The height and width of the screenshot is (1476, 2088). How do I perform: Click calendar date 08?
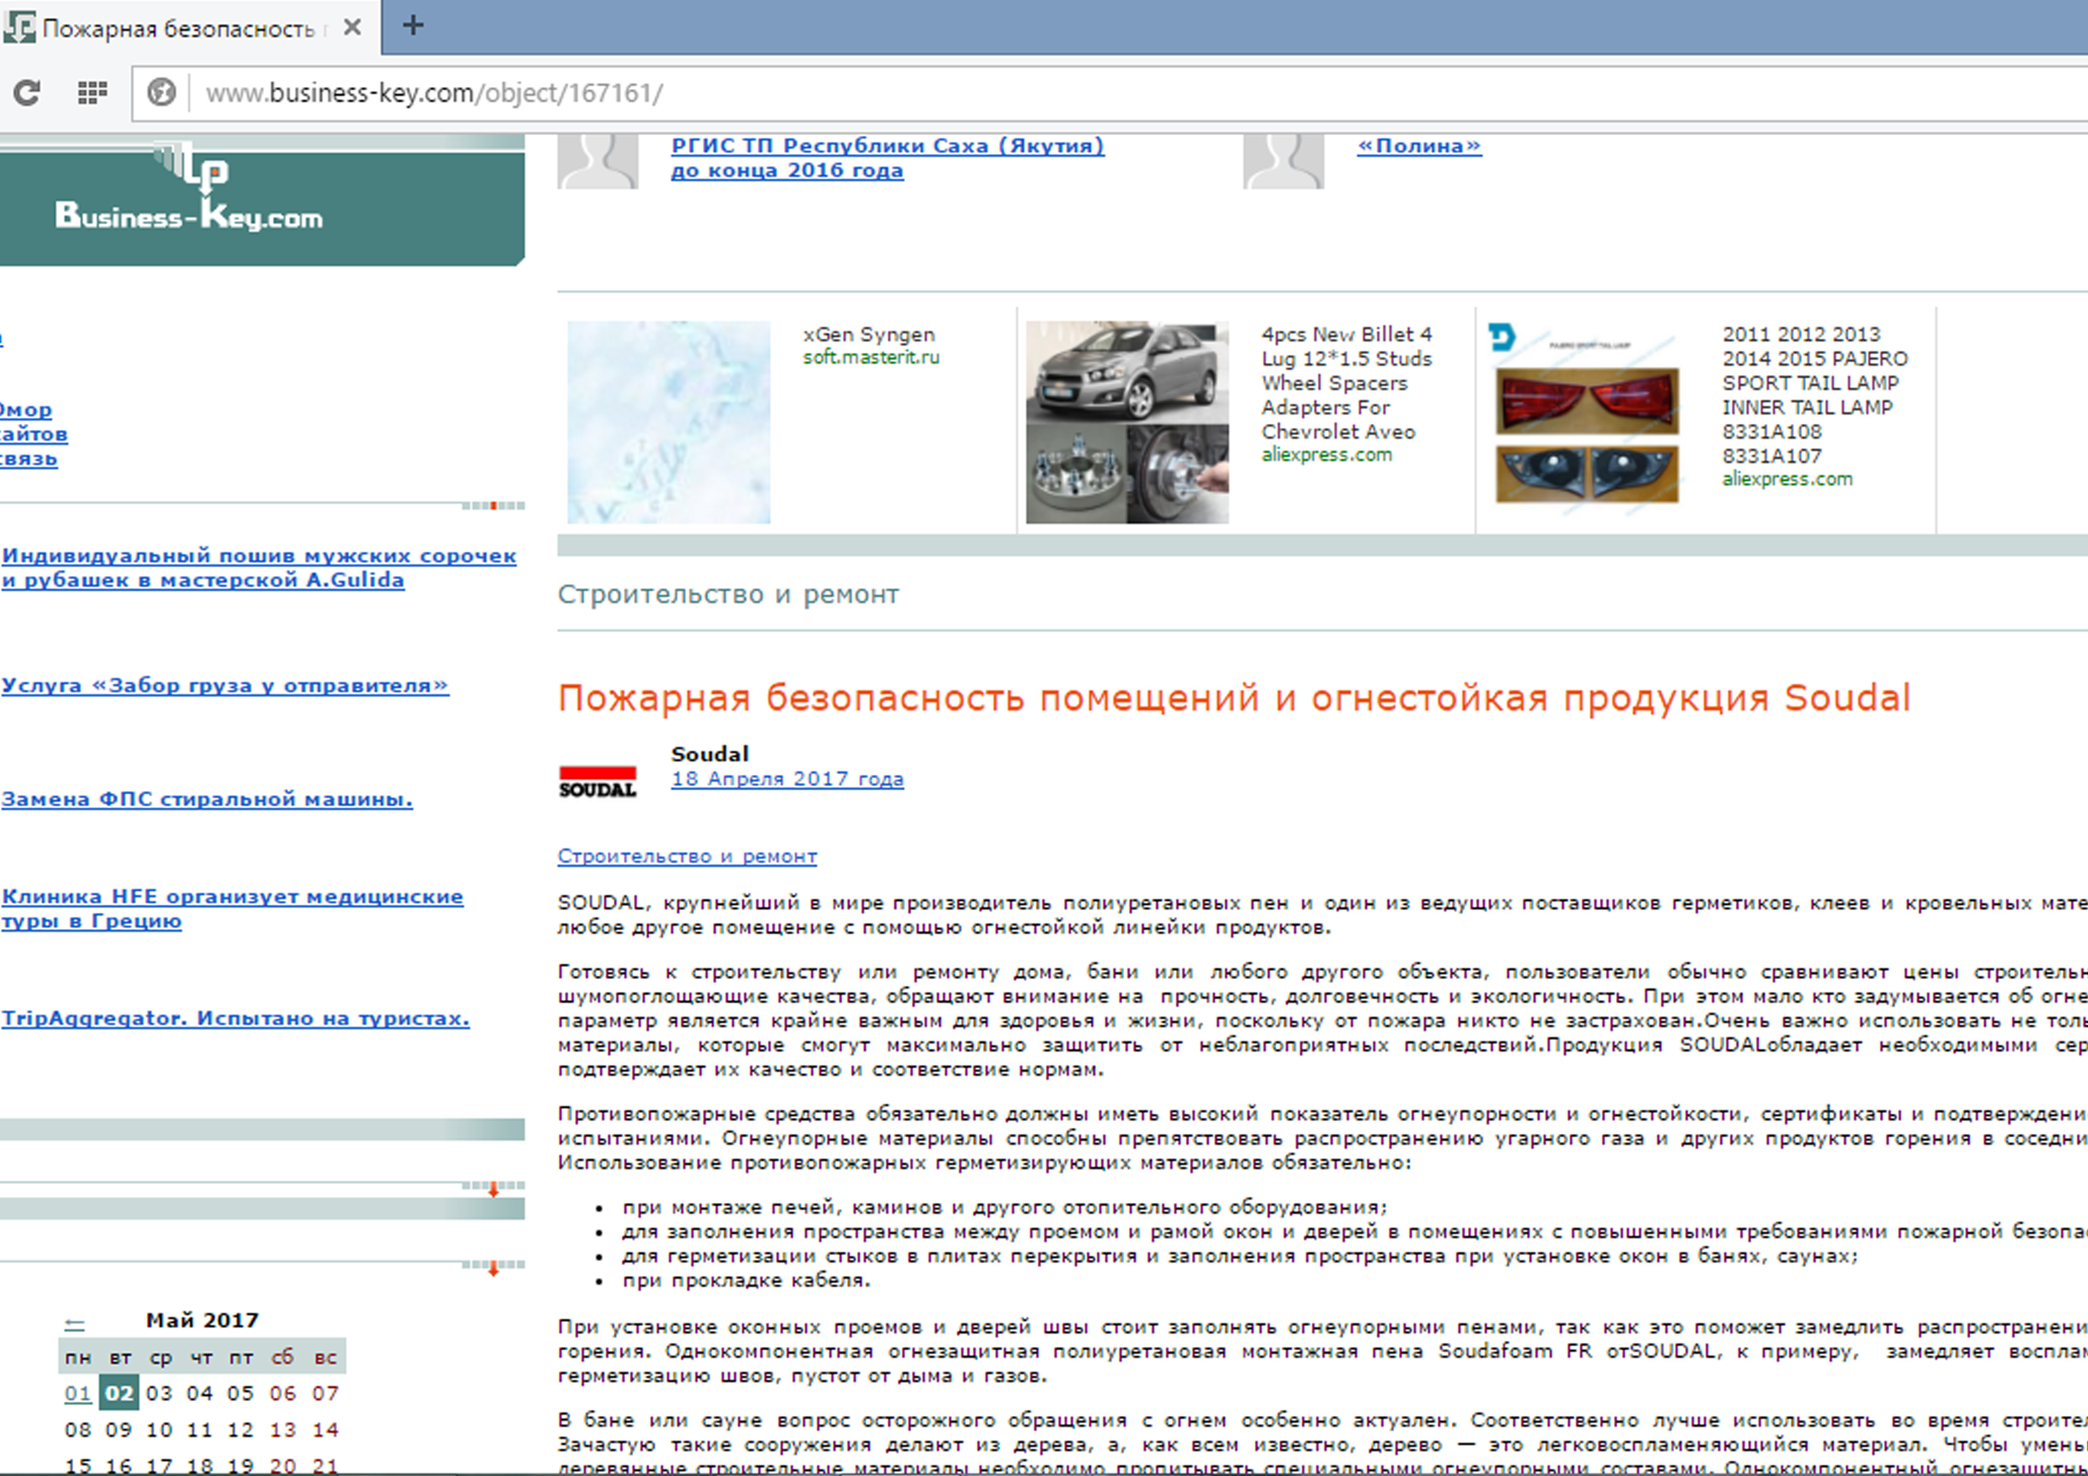click(78, 1430)
